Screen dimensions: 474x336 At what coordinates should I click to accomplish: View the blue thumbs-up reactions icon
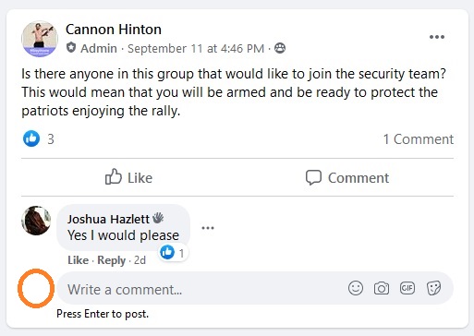pos(31,138)
